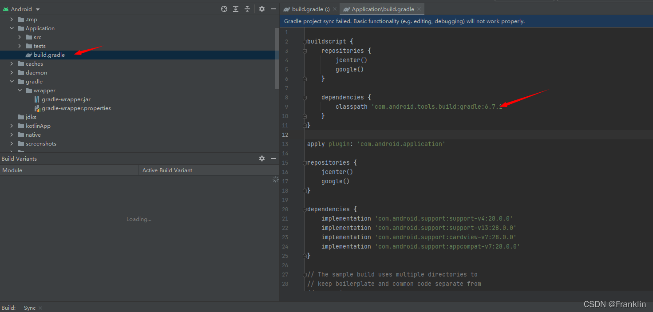Click the Build Variants panel title
The image size is (653, 312).
[x=19, y=158]
